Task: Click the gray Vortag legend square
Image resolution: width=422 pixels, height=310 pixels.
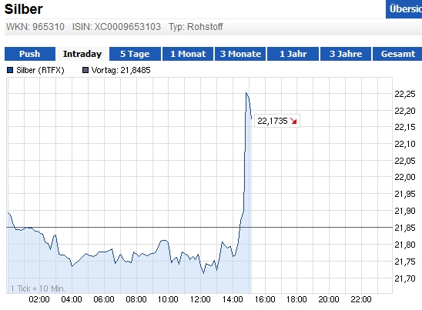Action: (x=85, y=70)
